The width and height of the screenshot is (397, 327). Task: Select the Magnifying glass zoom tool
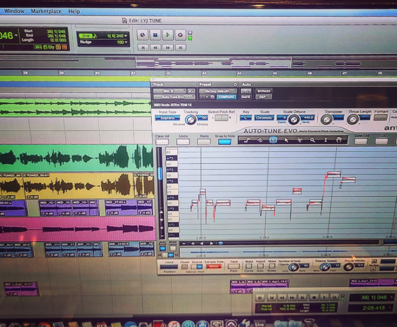coord(313,140)
